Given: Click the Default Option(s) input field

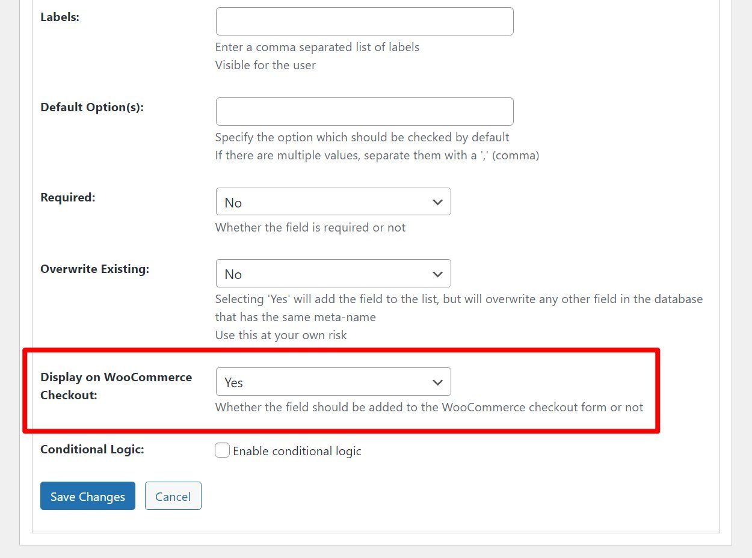Looking at the screenshot, I should click(x=365, y=112).
